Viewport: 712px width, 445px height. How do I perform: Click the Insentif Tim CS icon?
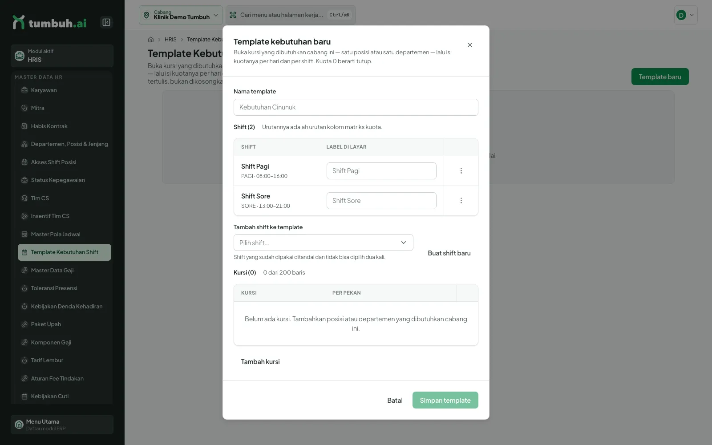(24, 216)
